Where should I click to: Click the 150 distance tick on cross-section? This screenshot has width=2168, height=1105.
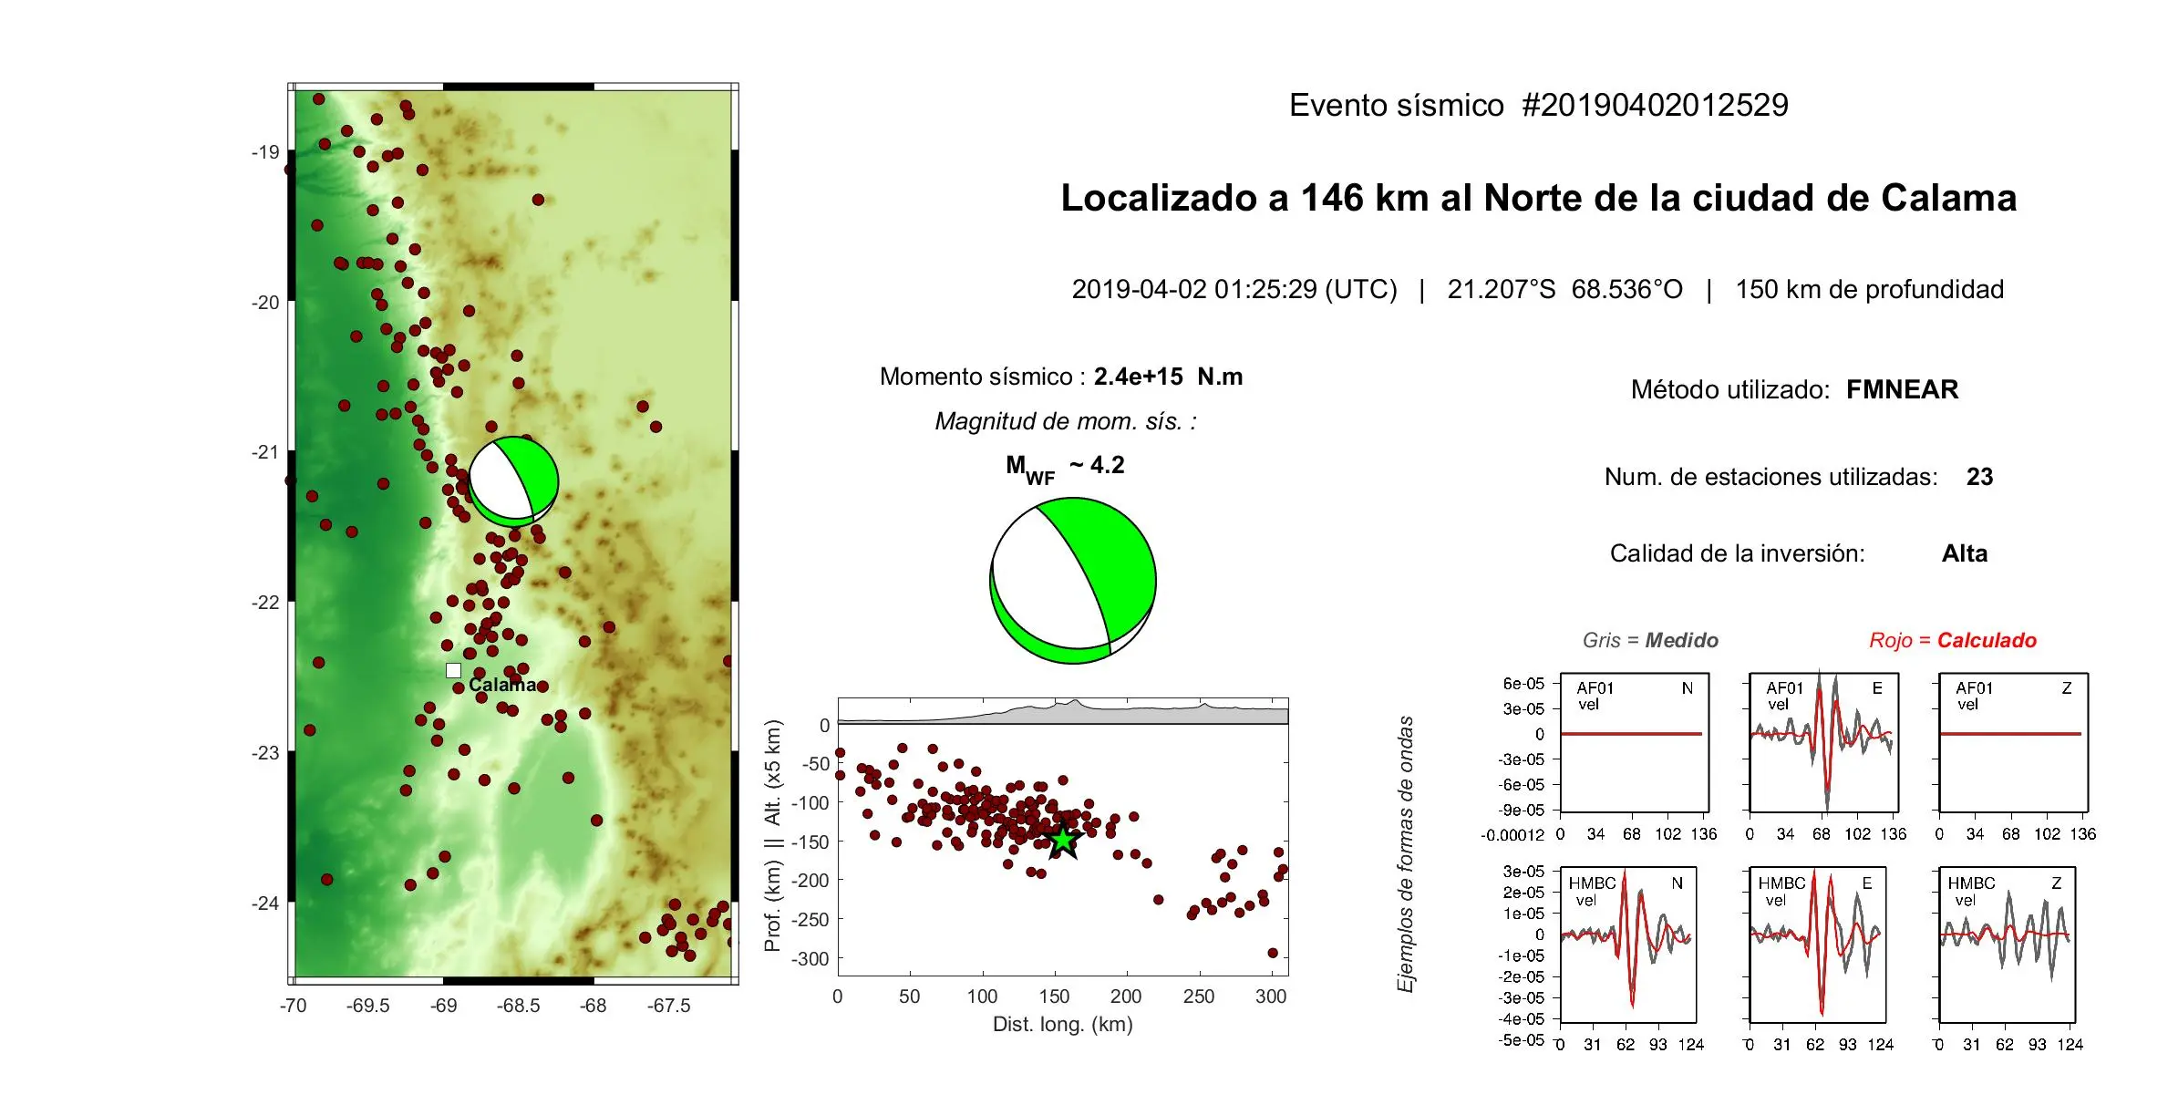click(x=1054, y=997)
